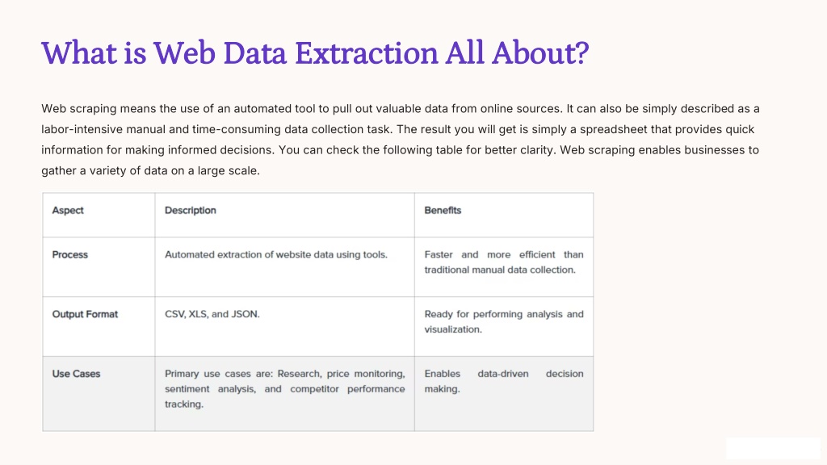
Task: Click "Automated extraction of website data" cell
Action: click(276, 255)
